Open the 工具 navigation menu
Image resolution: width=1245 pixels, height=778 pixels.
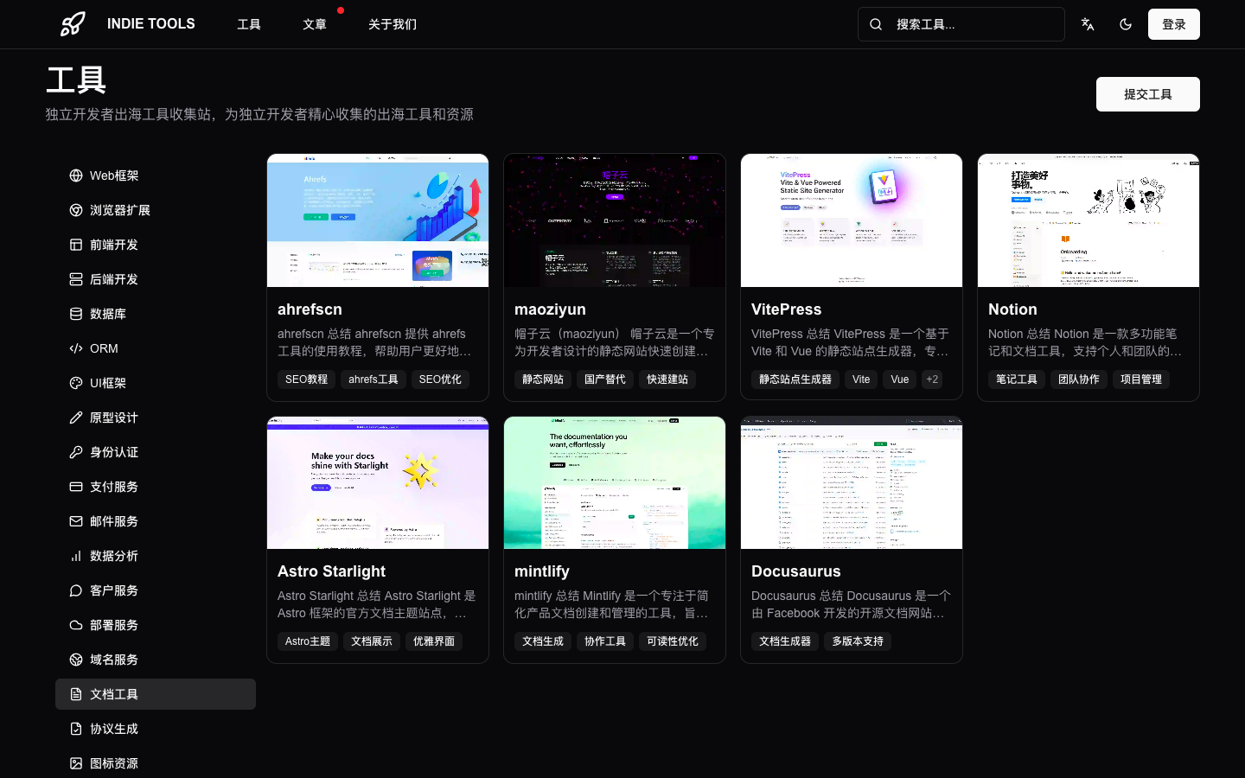pos(249,24)
